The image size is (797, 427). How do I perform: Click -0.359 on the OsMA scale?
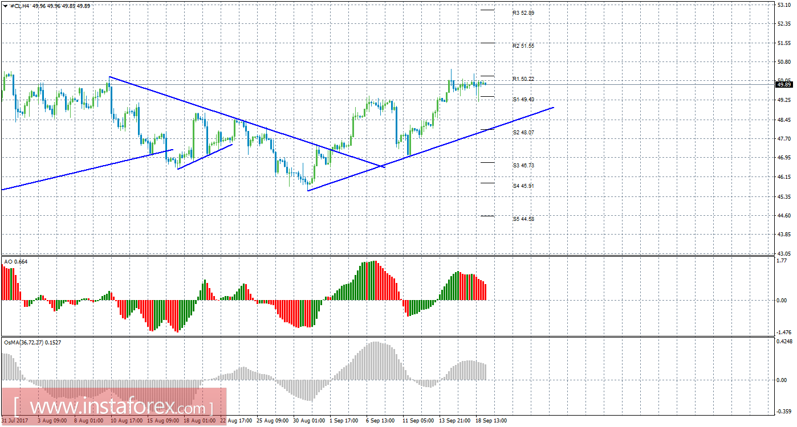pos(785,410)
